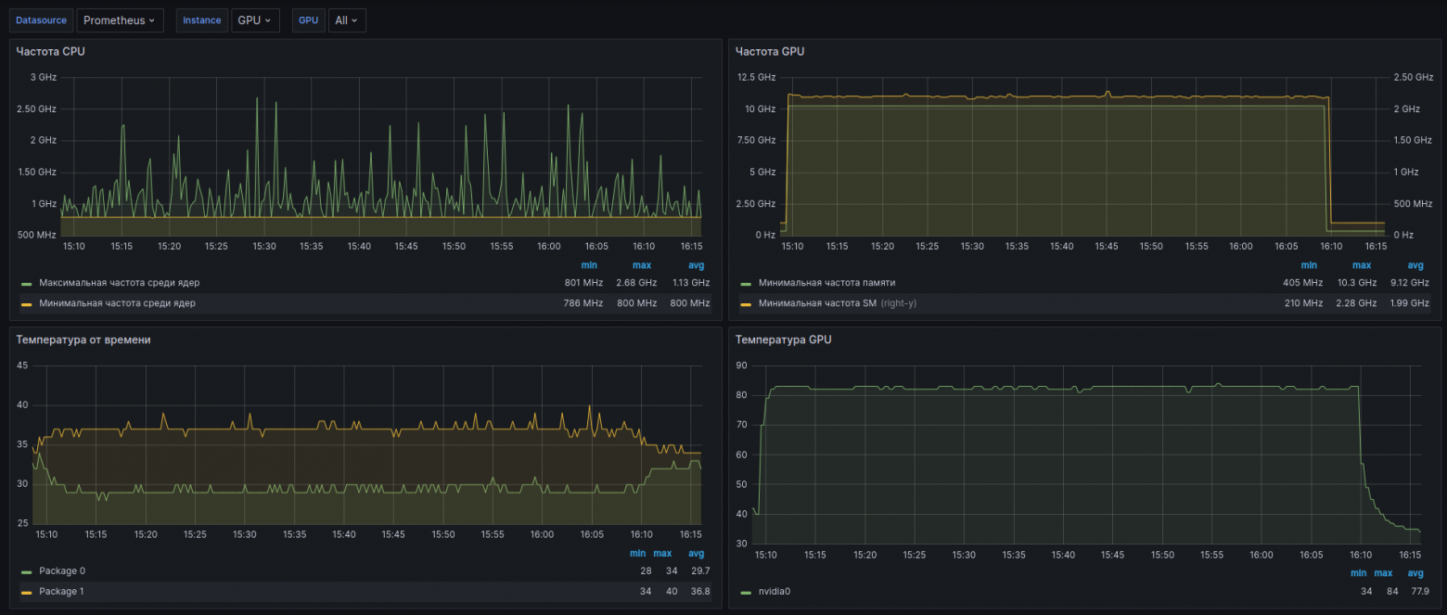Open the Частота CPU panel title menu
This screenshot has height=615, width=1447.
[50, 52]
